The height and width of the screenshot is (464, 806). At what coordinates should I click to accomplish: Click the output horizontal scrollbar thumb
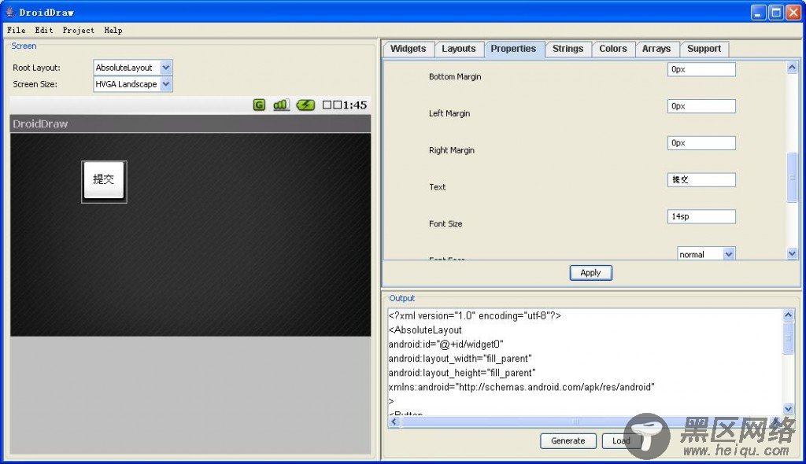point(575,422)
